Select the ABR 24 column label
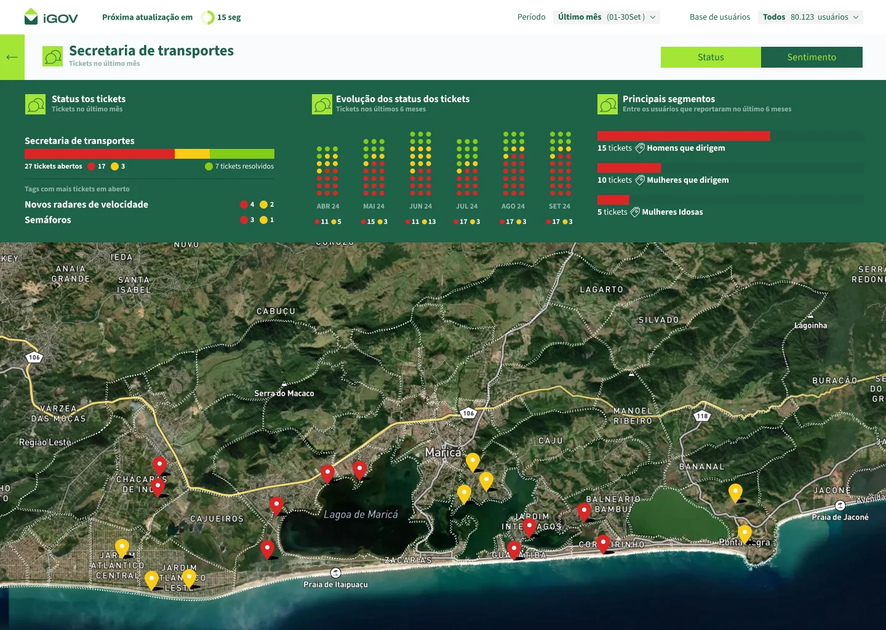Screen dimensions: 886x630 pos(328,207)
